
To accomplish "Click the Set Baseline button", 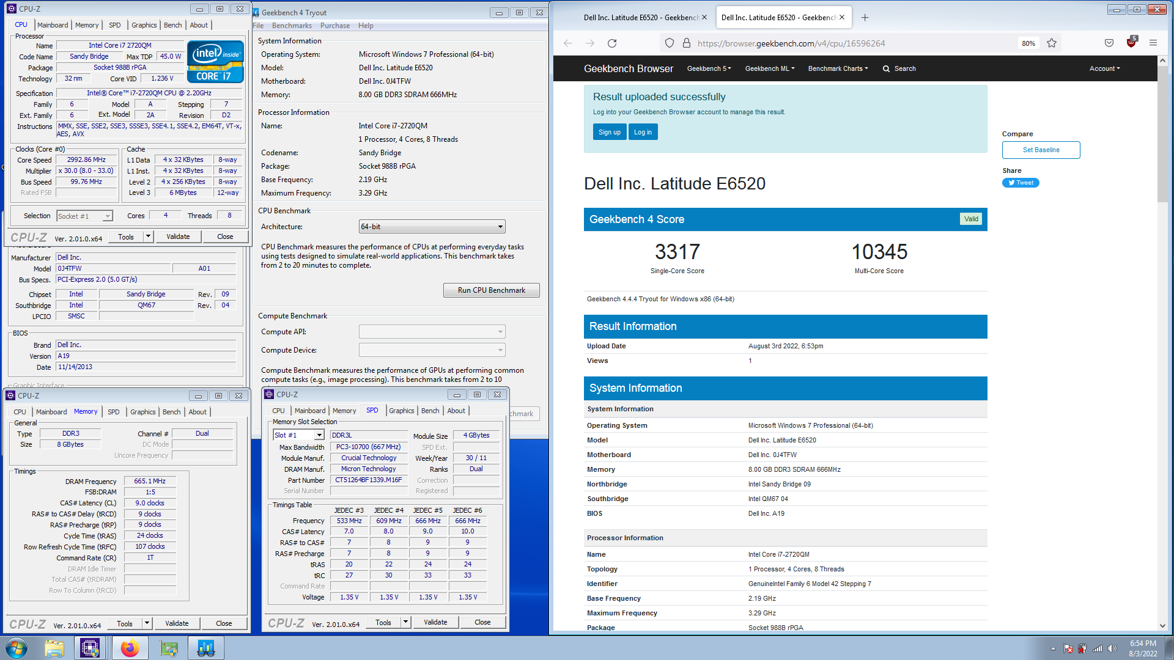I will click(x=1041, y=150).
